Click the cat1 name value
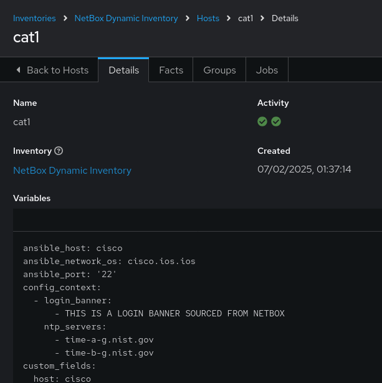This screenshot has height=383, width=382. click(22, 122)
